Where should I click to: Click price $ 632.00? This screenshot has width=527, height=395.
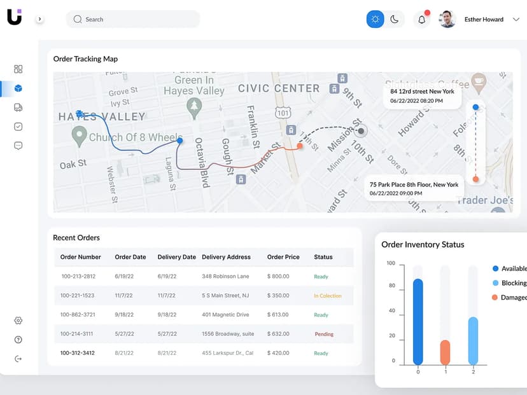278,334
